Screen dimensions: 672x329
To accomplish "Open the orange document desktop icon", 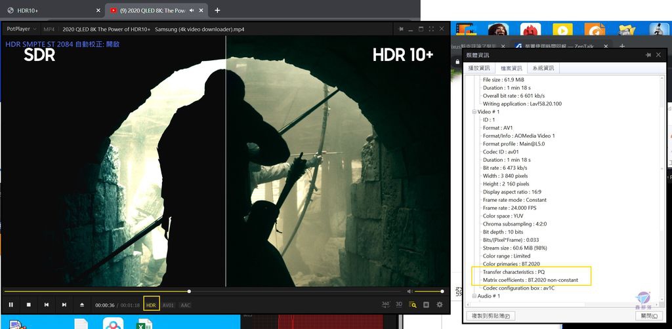I will pos(595,29).
